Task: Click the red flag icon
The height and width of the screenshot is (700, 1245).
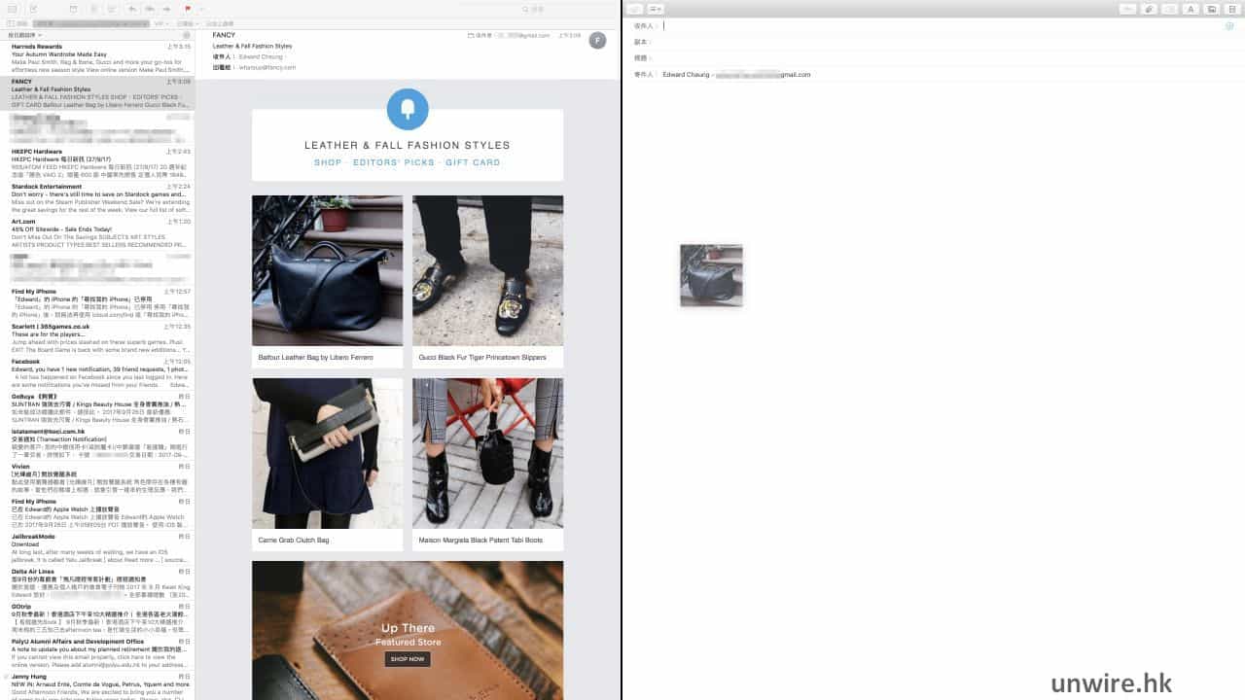Action: [188, 9]
